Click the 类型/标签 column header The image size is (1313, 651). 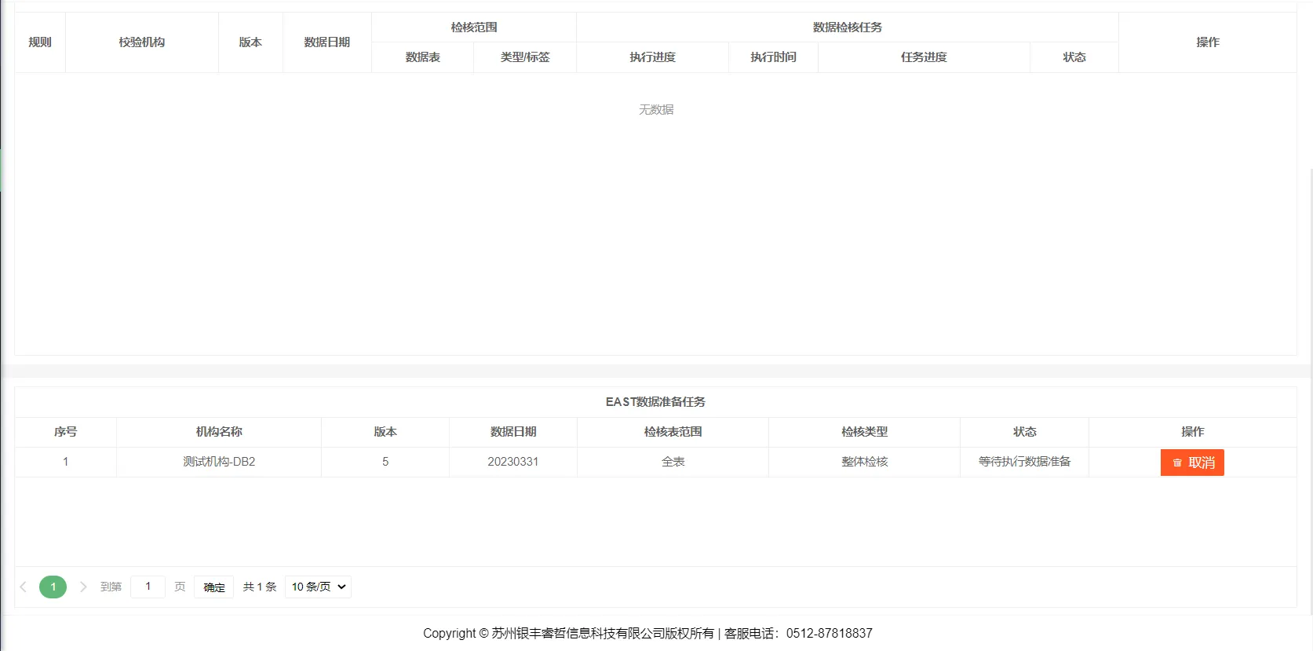tap(525, 57)
